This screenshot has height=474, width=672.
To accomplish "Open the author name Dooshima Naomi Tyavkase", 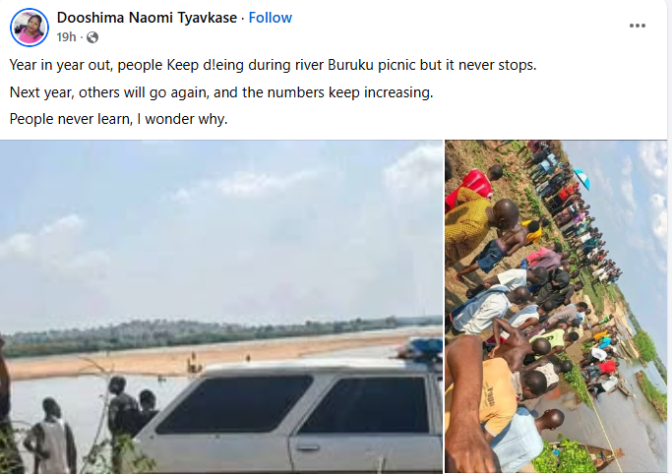I will click(147, 18).
